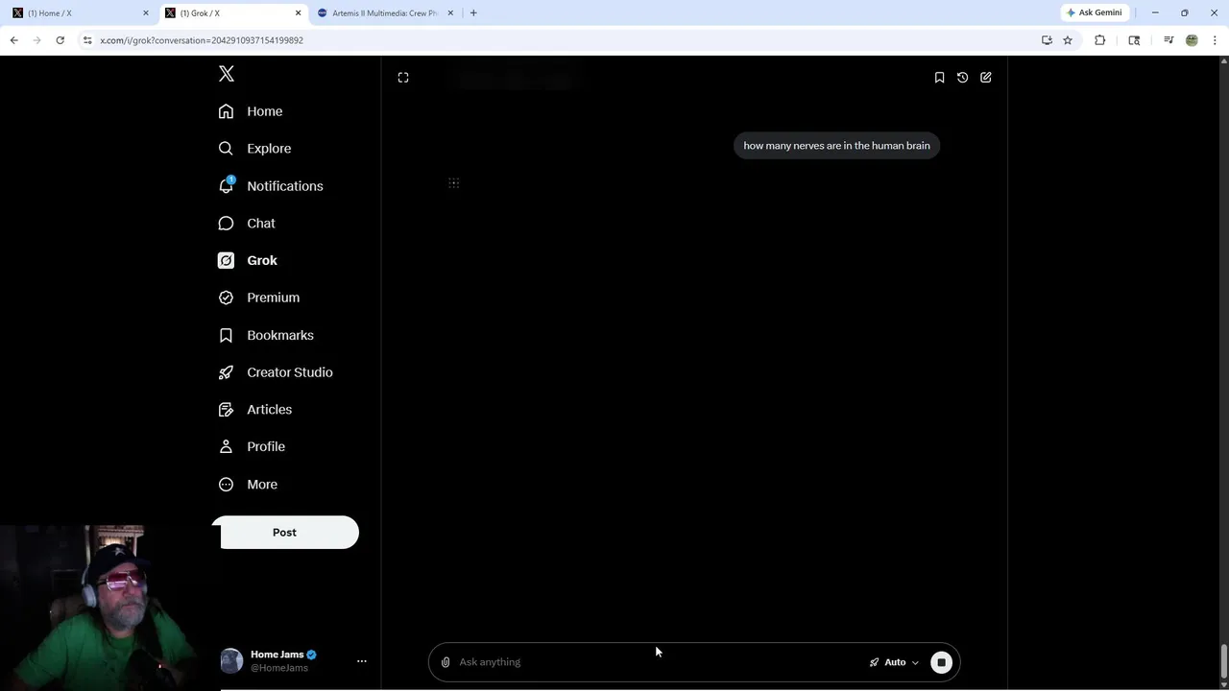Viewport: 1229px width, 691px height.
Task: Click the install app icon in address bar
Action: (1047, 40)
